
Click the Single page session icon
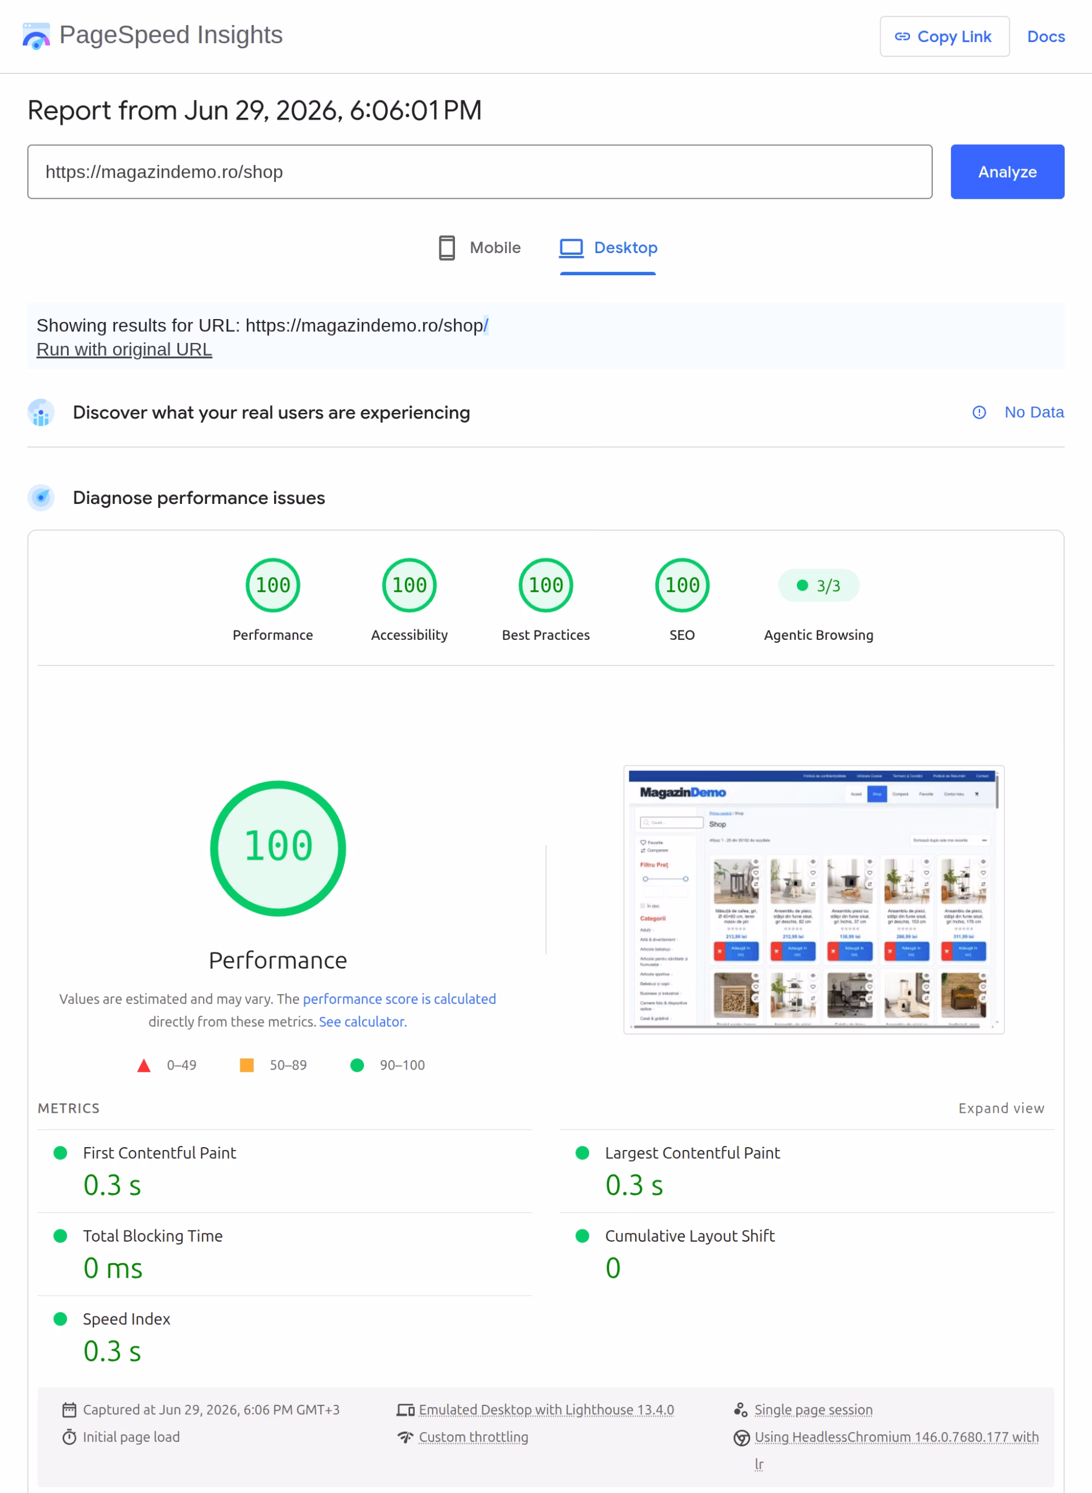[x=741, y=1410]
